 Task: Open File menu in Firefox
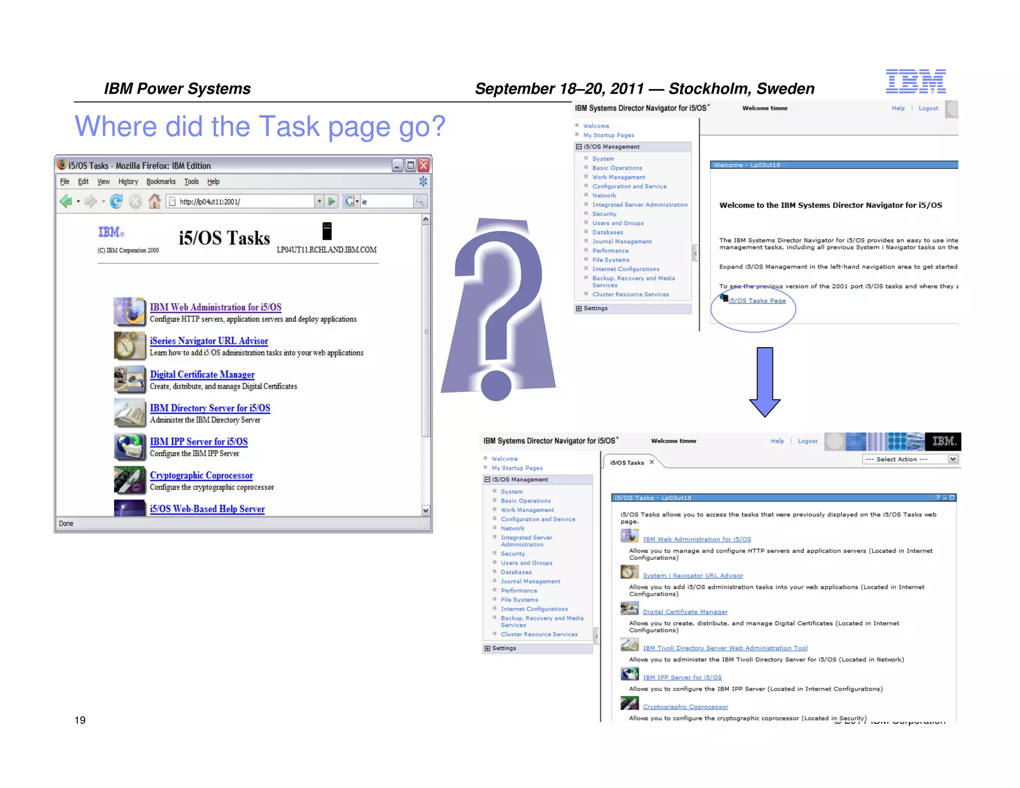pyautogui.click(x=65, y=181)
